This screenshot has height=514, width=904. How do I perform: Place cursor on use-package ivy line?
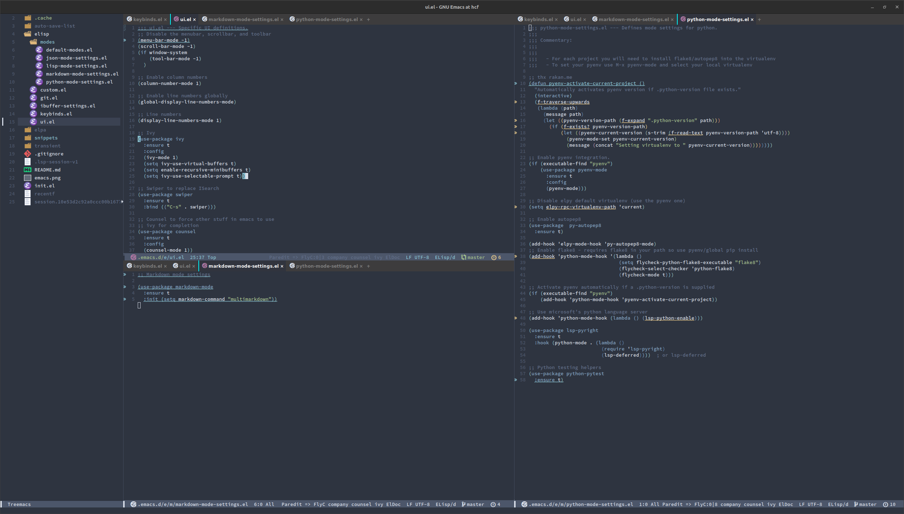pos(161,139)
